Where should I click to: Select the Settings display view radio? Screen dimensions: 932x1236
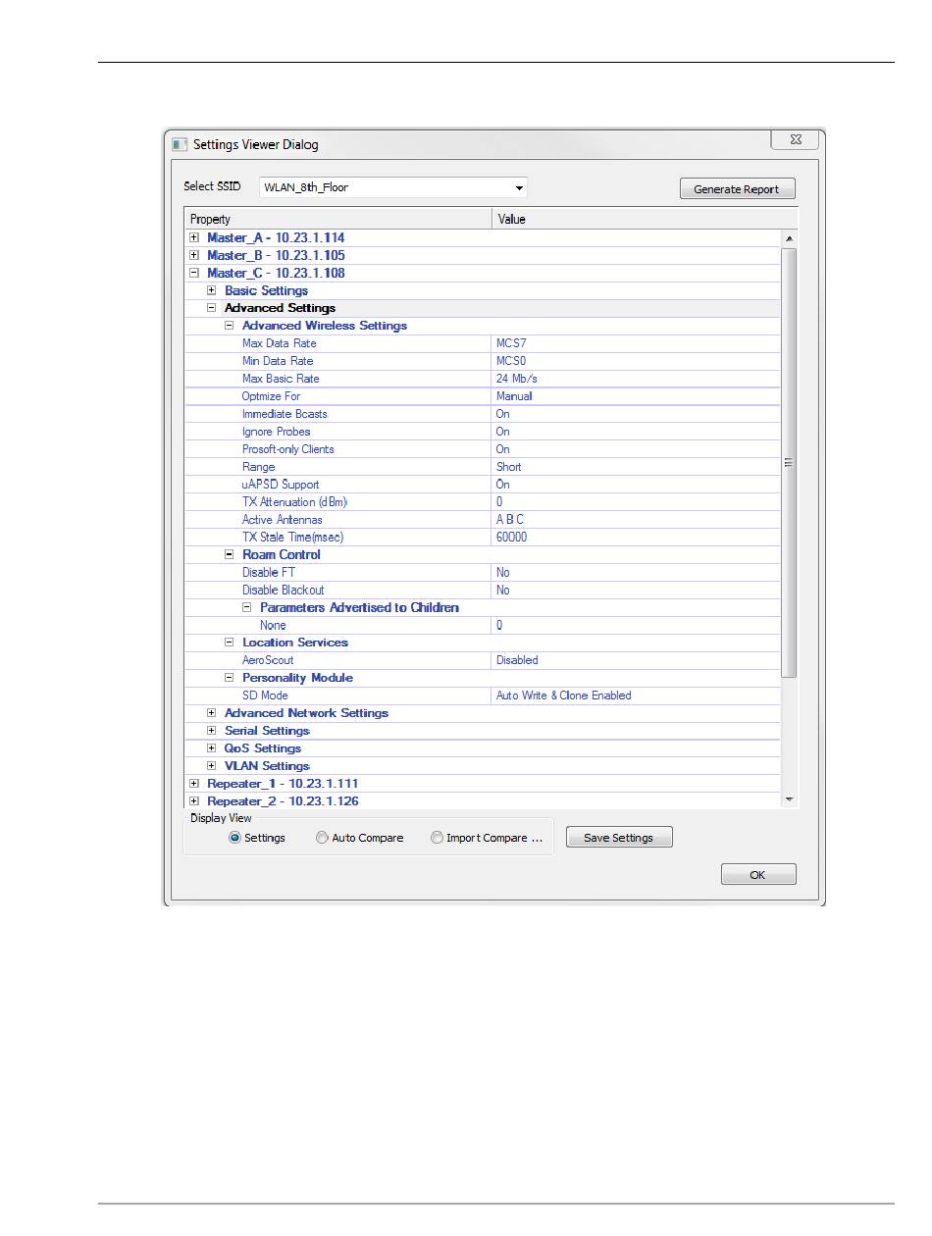[234, 838]
